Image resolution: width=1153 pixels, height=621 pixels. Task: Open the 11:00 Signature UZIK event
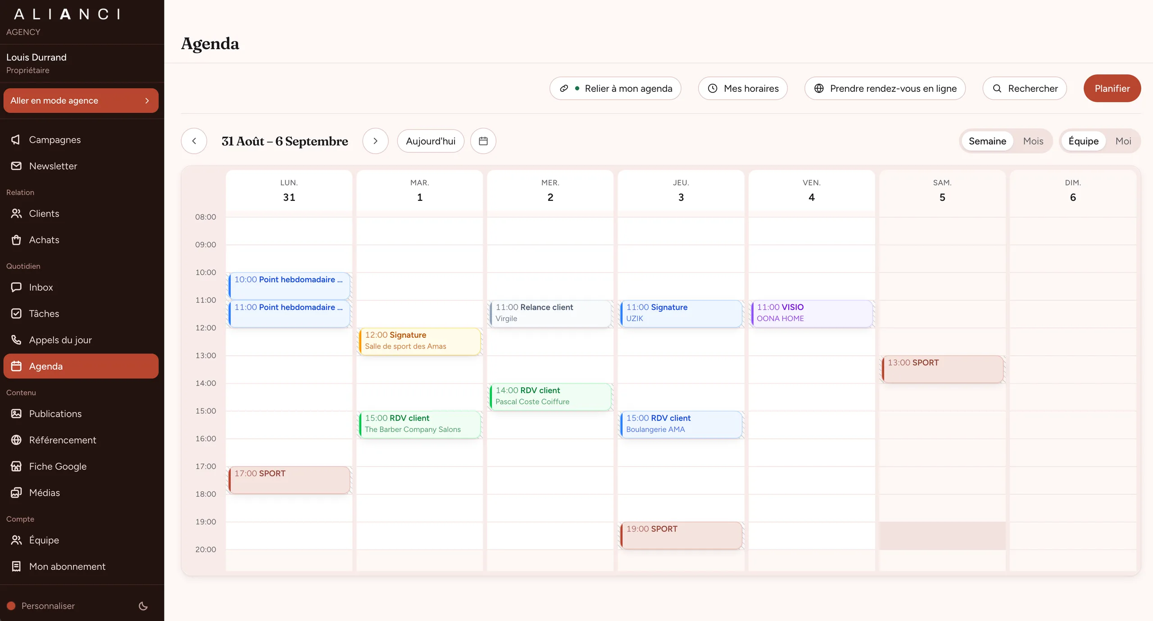click(681, 313)
